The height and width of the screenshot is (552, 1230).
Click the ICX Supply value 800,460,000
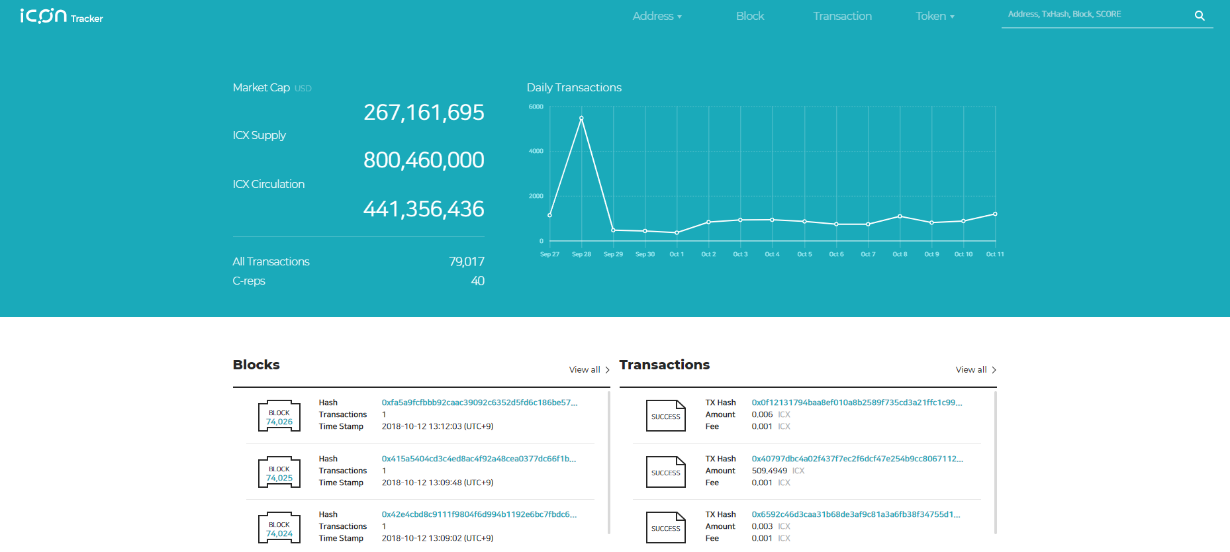(x=424, y=160)
